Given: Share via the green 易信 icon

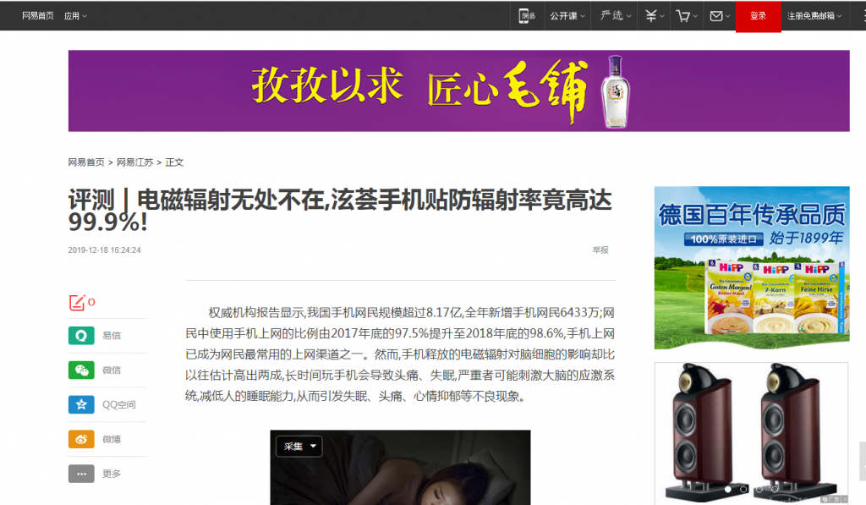Looking at the screenshot, I should pyautogui.click(x=81, y=335).
